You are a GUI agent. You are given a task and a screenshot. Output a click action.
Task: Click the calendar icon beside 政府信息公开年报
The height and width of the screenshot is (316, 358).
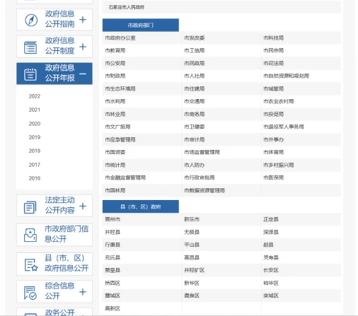(30, 74)
